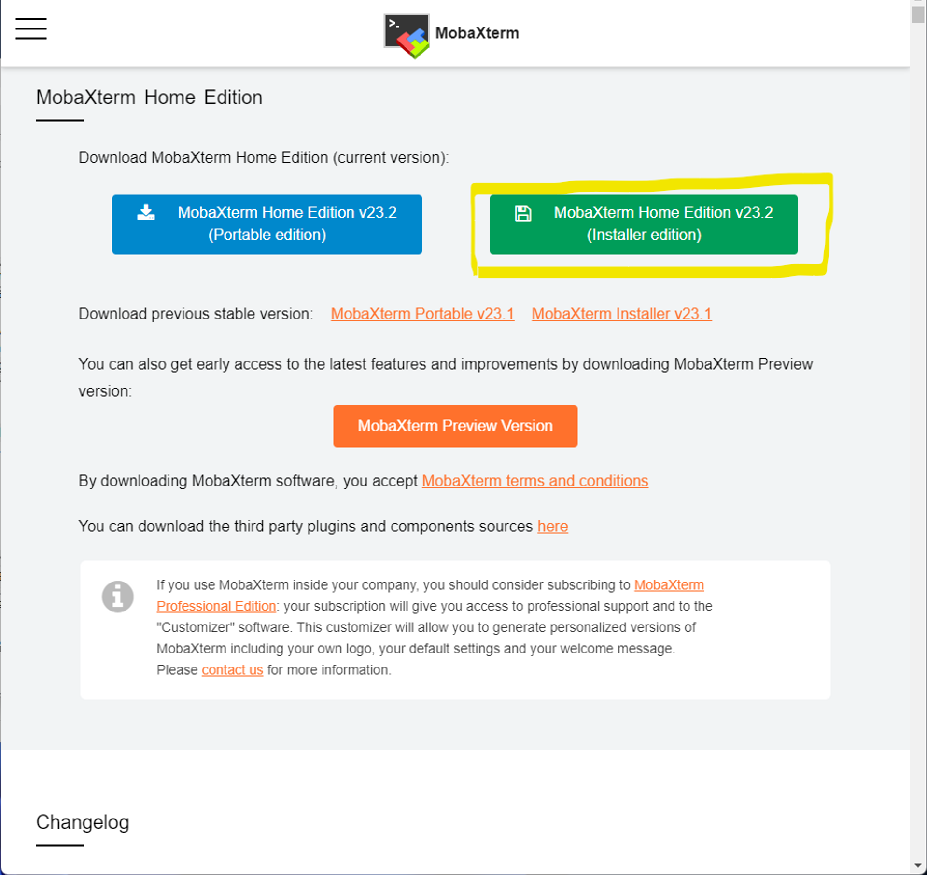Click the download arrow icon on Portable button

146,212
